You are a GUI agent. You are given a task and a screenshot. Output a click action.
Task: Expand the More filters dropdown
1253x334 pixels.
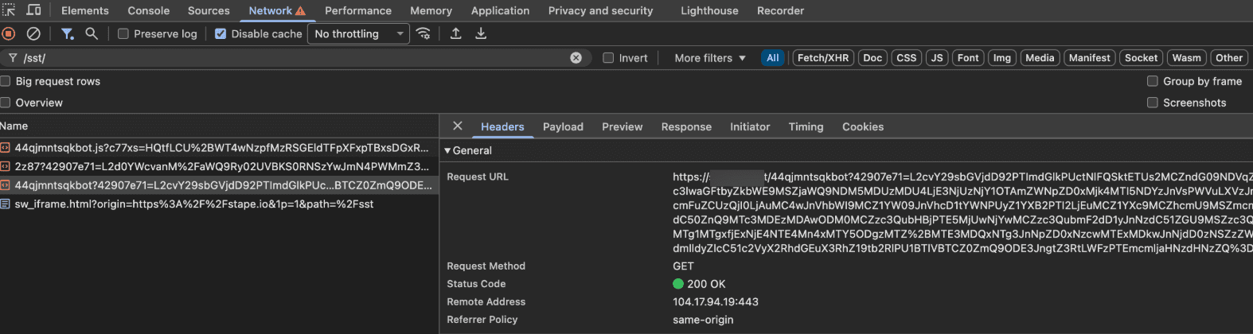(710, 58)
